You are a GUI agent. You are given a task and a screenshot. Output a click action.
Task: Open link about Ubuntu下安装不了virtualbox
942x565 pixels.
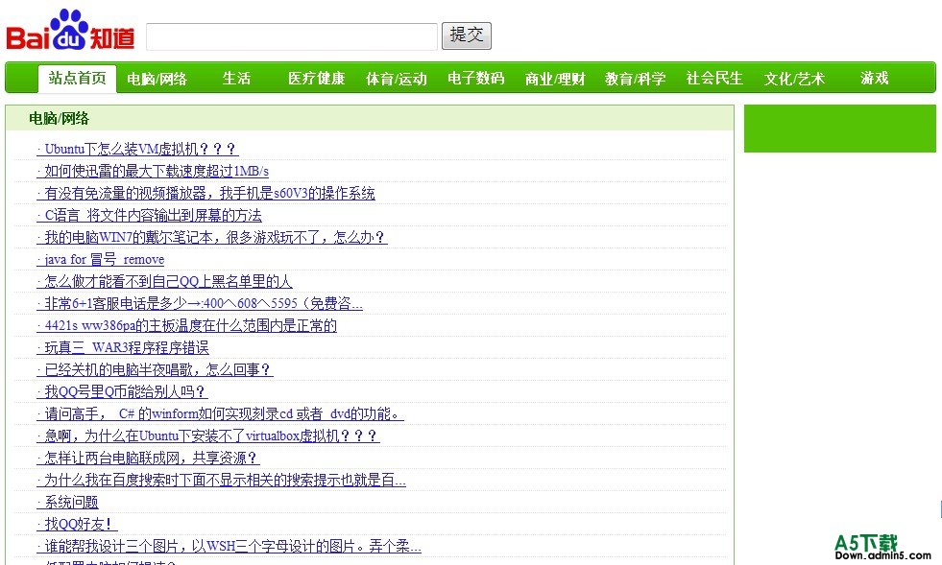[x=207, y=436]
